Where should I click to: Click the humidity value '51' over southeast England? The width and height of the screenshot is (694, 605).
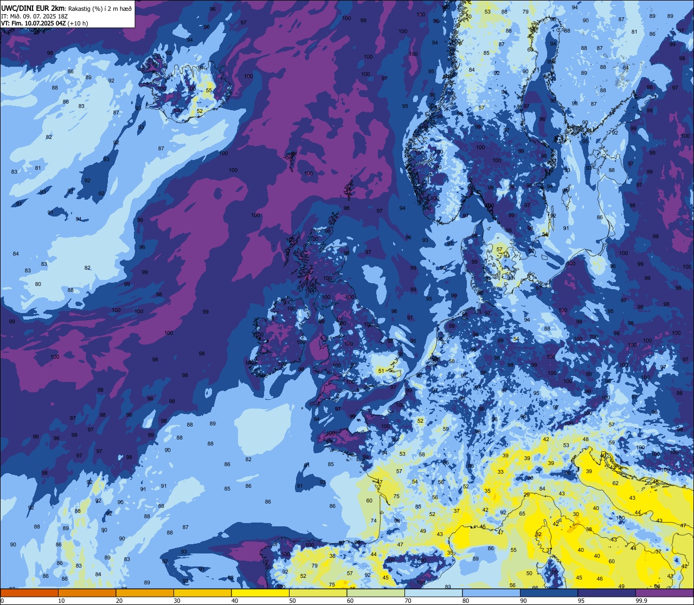point(381,371)
